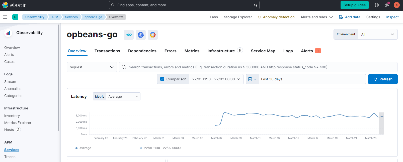Switch to the Logs tab
The height and width of the screenshot is (162, 403).
point(288,51)
